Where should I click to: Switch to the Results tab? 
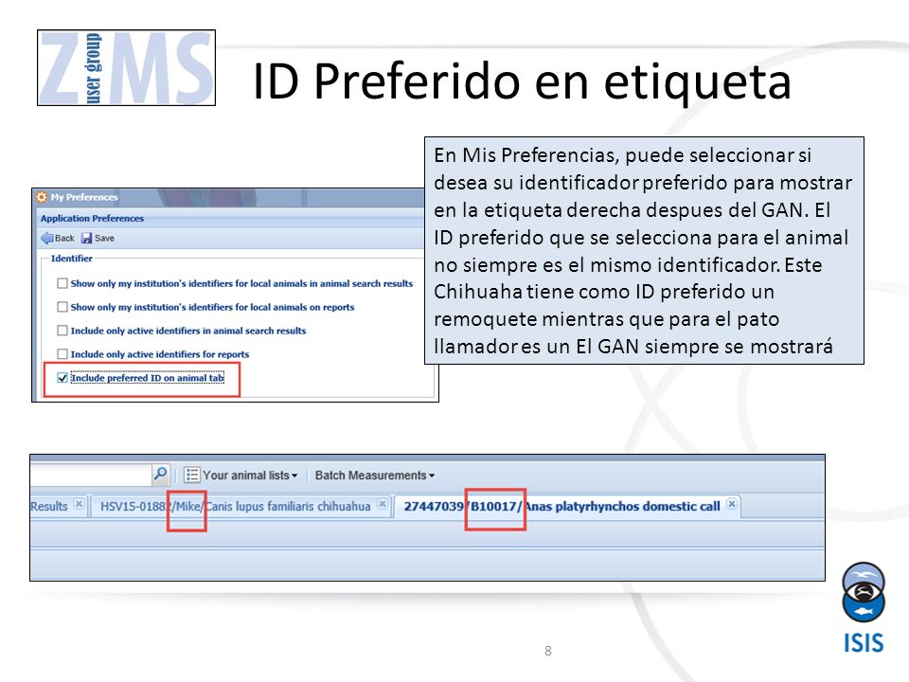coord(49,506)
